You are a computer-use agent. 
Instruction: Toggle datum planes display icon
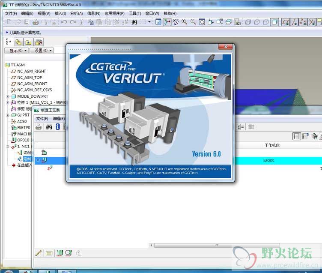tap(286, 22)
